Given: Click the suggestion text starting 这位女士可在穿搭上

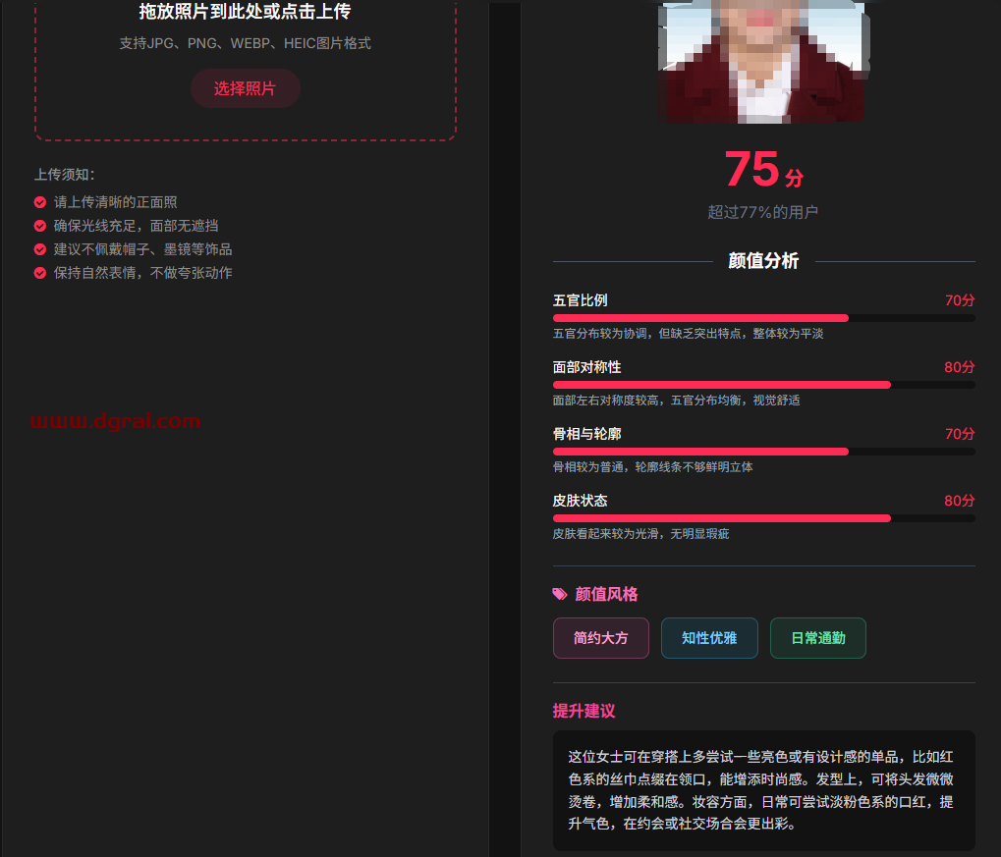Looking at the screenshot, I should [x=763, y=790].
